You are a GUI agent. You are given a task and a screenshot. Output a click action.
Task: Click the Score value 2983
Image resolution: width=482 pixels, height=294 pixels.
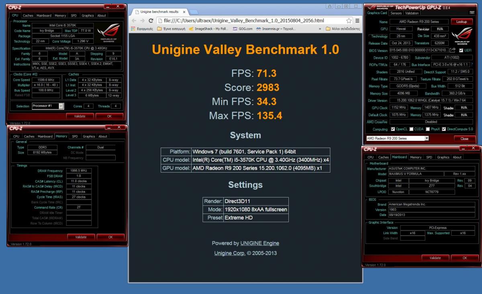268,87
